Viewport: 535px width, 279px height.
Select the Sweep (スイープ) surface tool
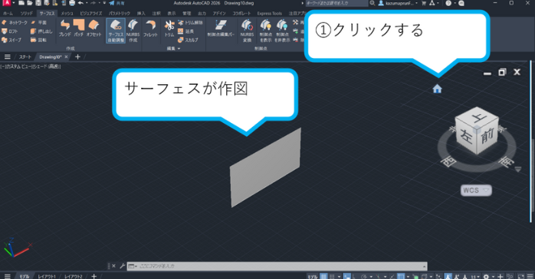coord(11,40)
